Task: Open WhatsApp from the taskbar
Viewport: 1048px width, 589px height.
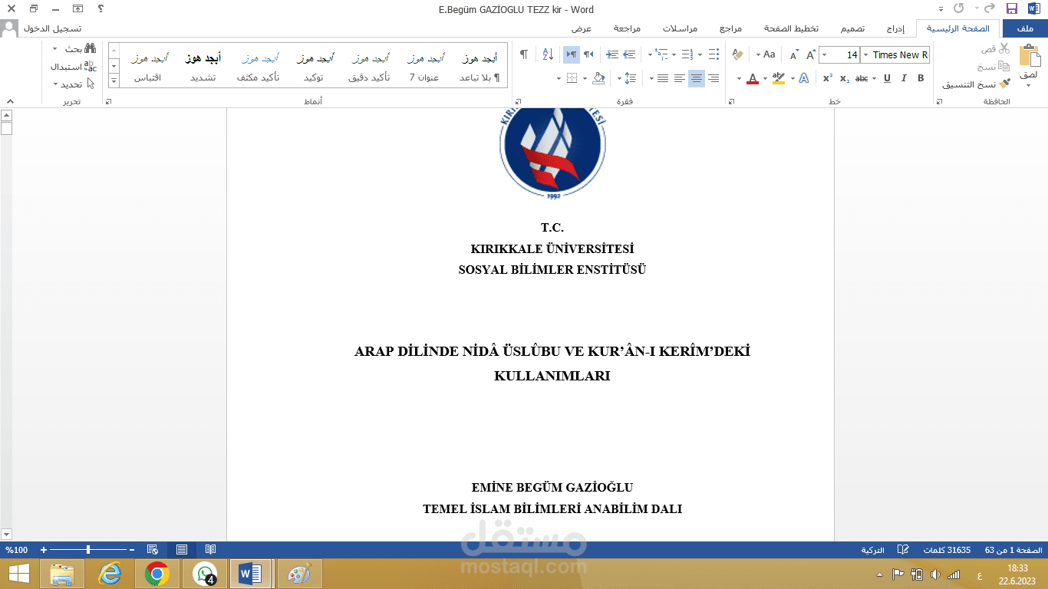Action: pyautogui.click(x=205, y=574)
